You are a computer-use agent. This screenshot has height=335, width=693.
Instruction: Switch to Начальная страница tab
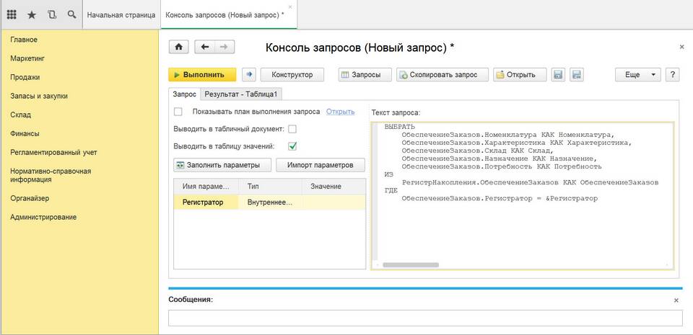click(x=121, y=14)
